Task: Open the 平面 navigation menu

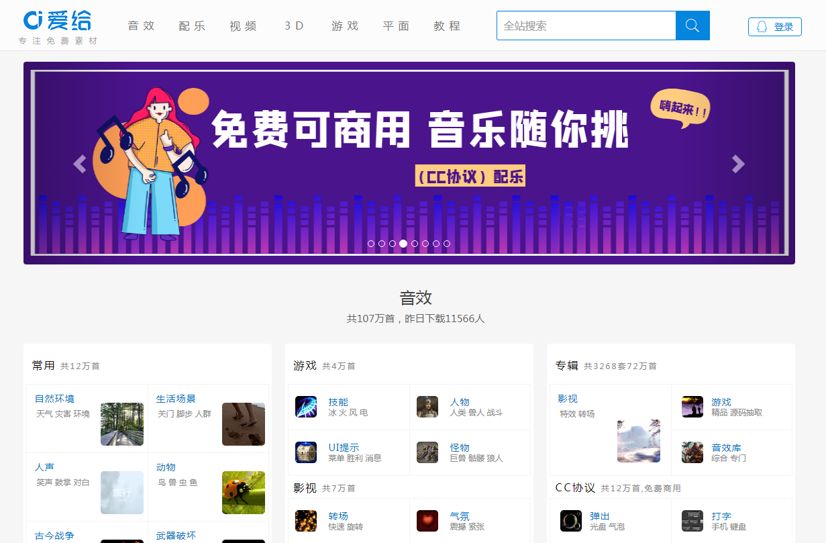Action: tap(397, 26)
